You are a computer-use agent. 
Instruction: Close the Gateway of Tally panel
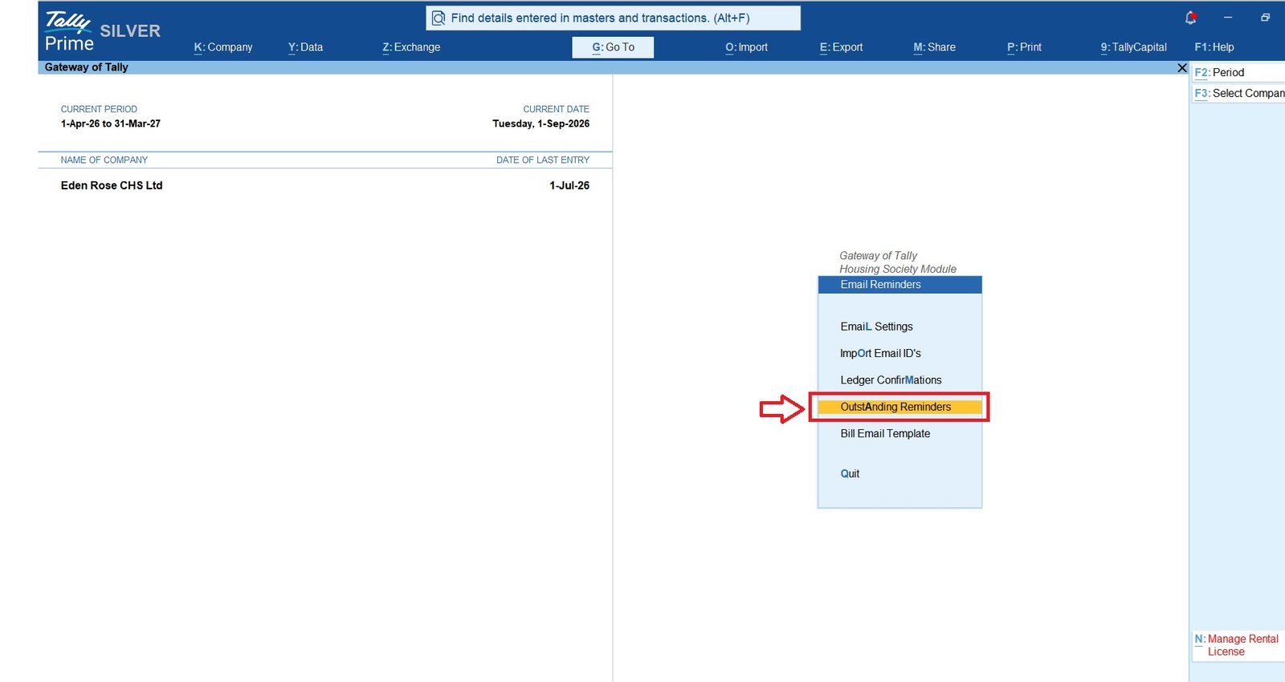1181,67
